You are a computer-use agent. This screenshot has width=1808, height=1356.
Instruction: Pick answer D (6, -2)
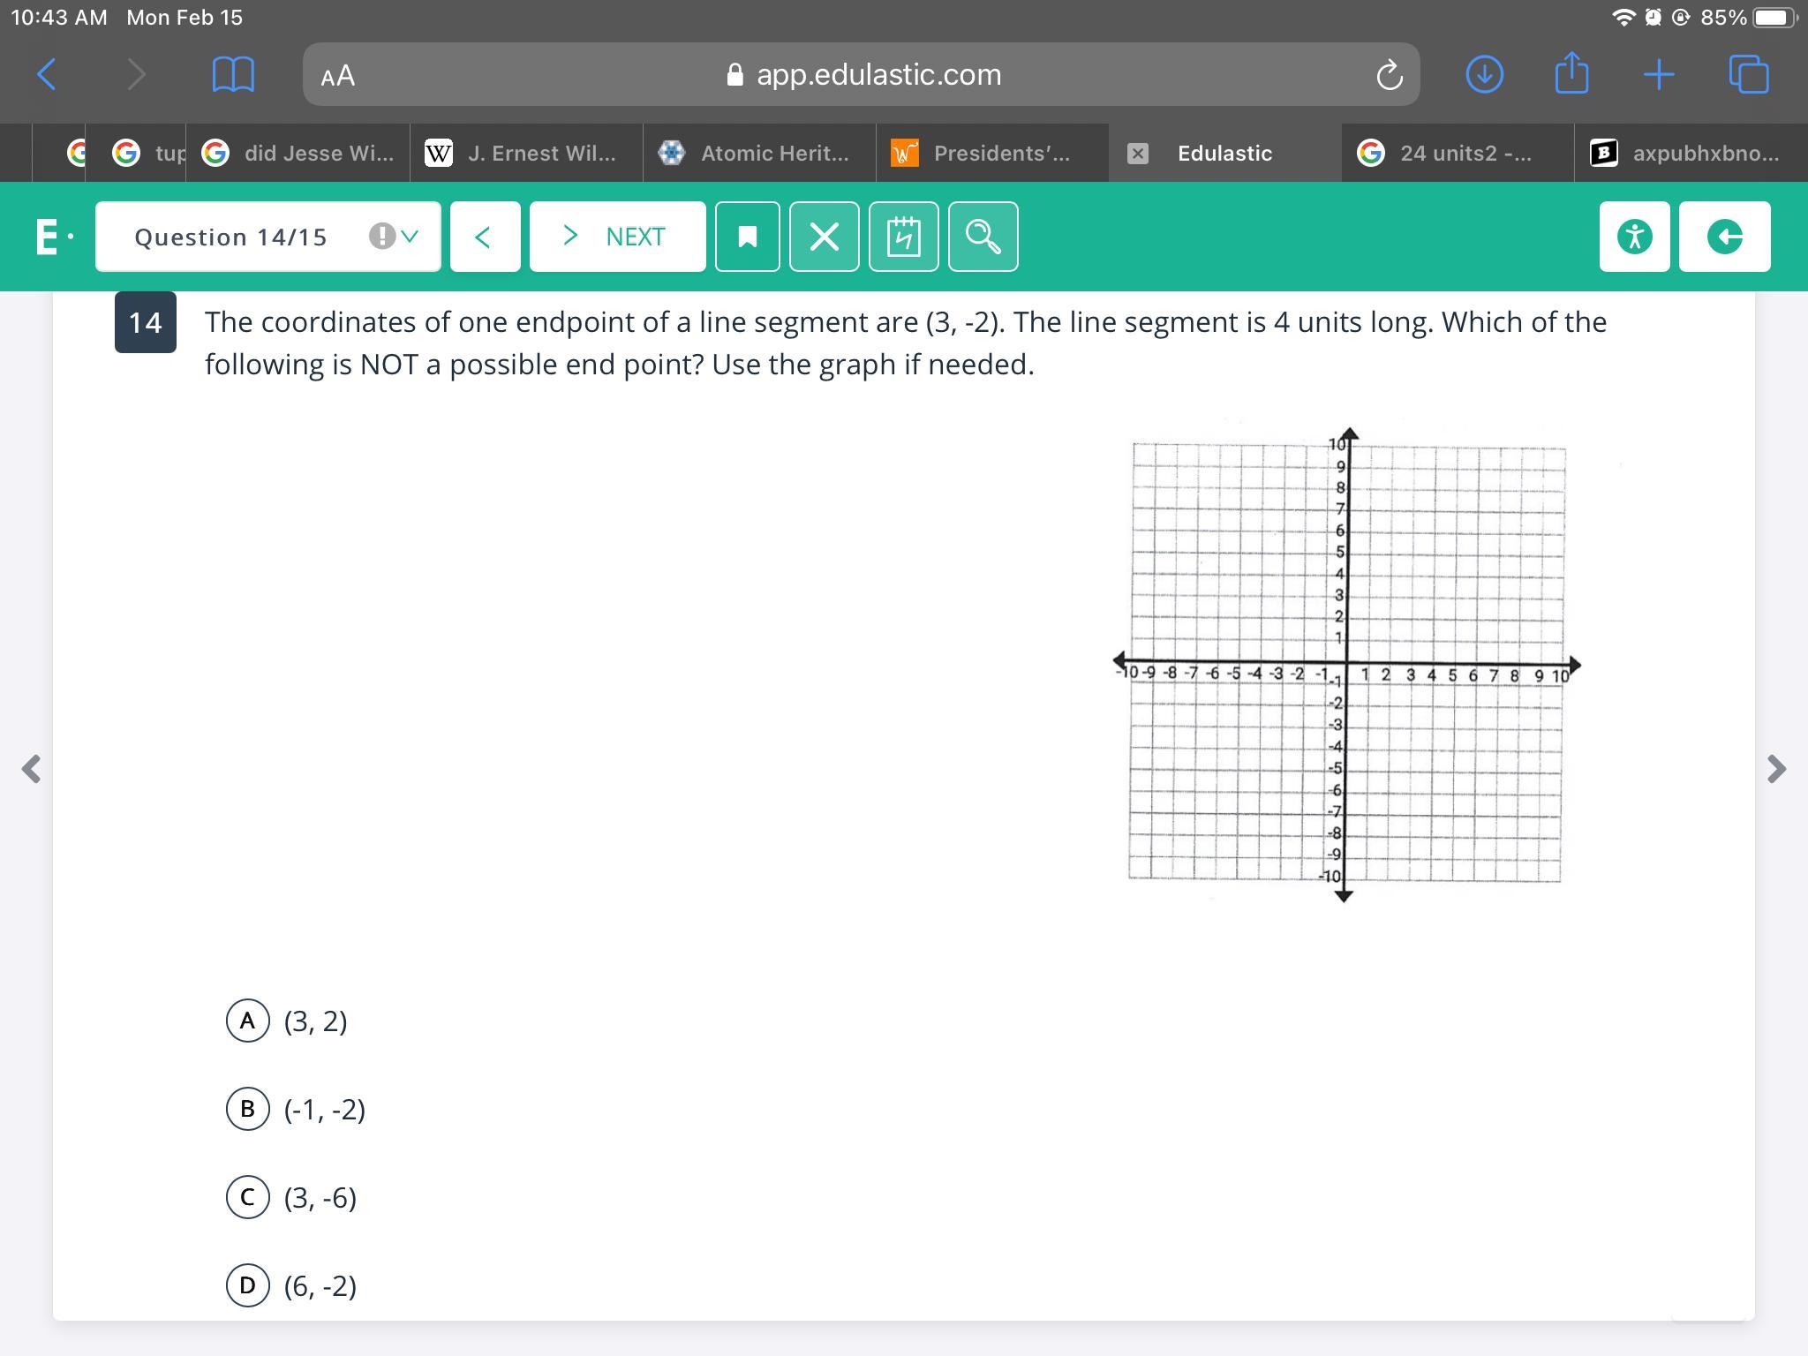[248, 1285]
